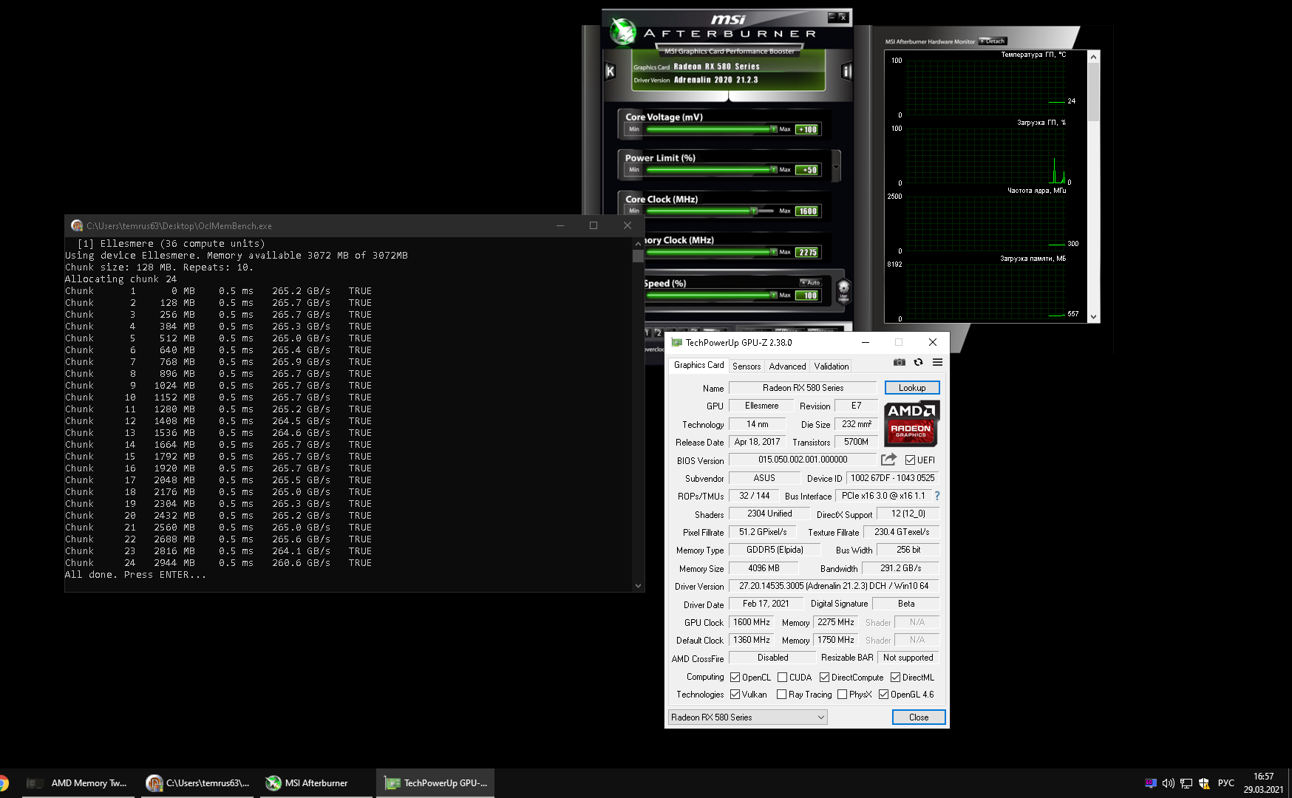The image size is (1292, 798).
Task: Toggle the CUDA checkbox
Action: (782, 677)
